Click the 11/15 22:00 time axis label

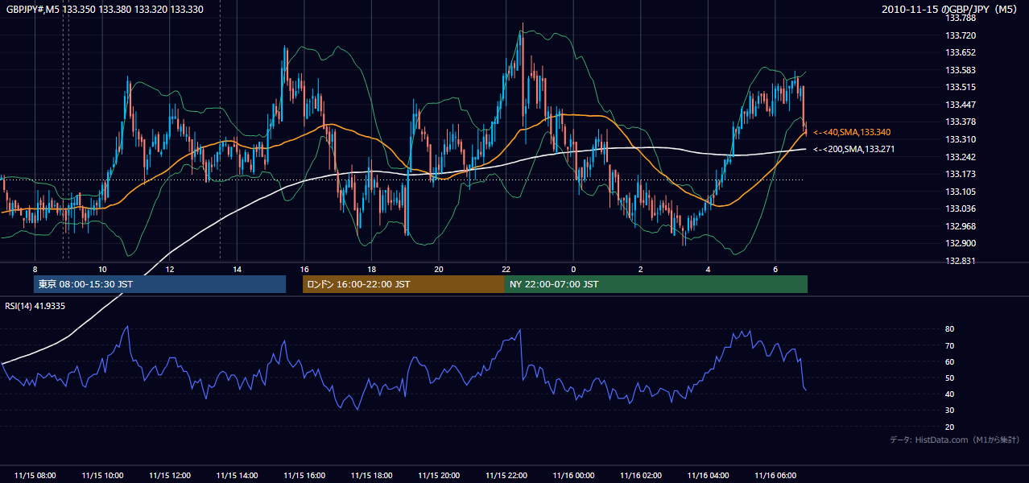(506, 476)
